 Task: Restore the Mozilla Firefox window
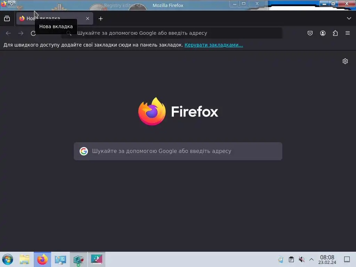point(333,3)
